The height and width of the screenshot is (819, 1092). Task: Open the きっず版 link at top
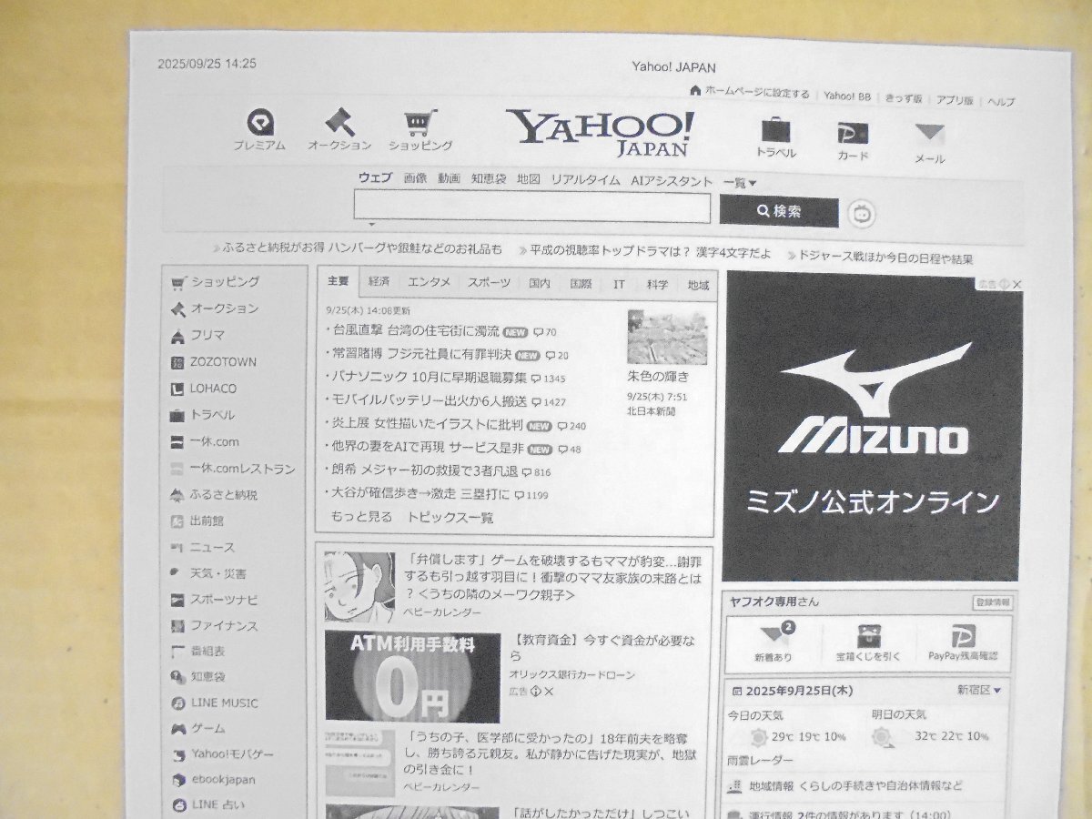(x=904, y=98)
